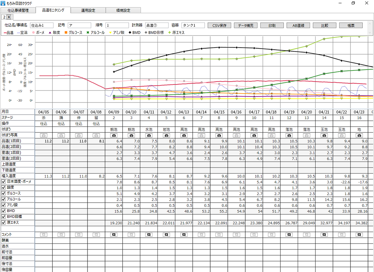Open foam photo camera icon for 04/10
This screenshot has width=374, height=272.
[x=131, y=135]
